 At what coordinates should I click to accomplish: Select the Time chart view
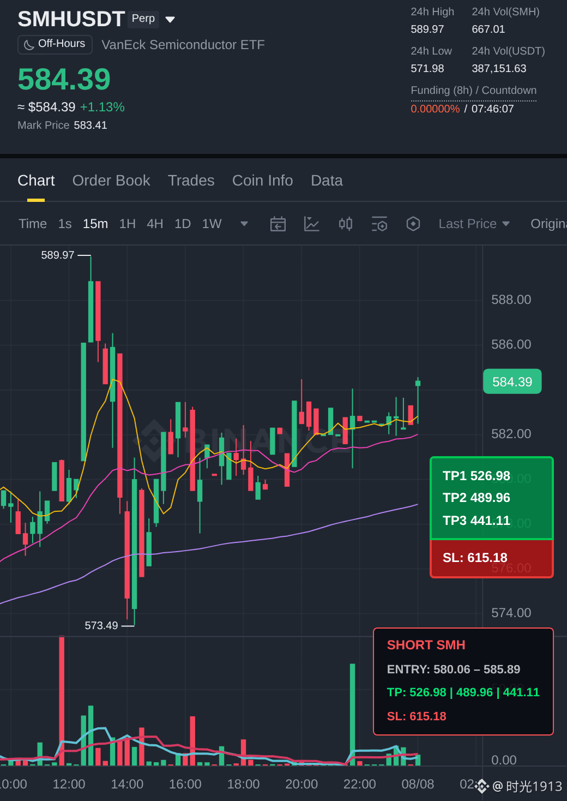coord(33,224)
